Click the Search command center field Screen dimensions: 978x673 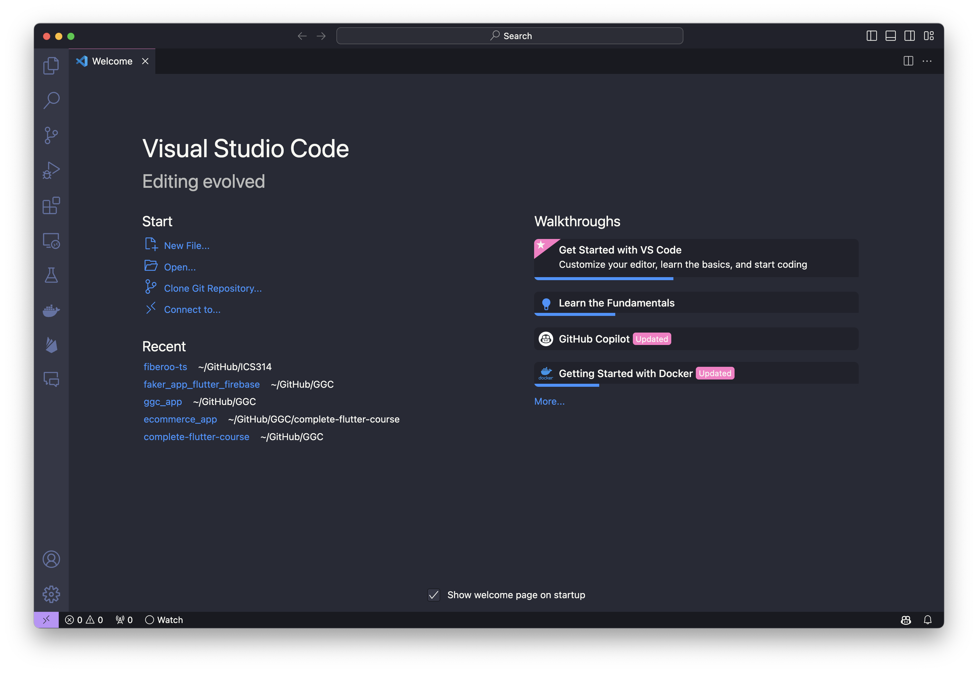coord(509,36)
